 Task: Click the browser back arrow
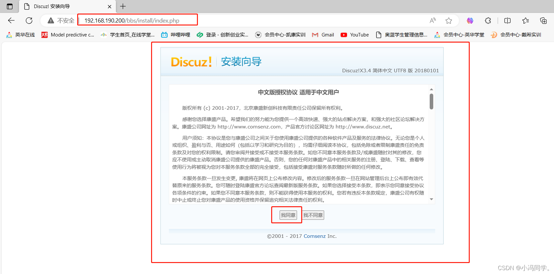(11, 21)
